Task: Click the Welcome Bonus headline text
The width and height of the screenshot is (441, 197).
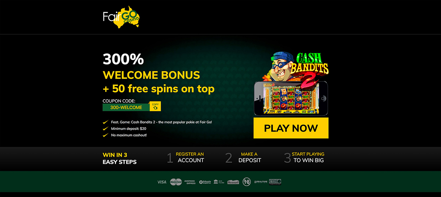Action: (152, 75)
